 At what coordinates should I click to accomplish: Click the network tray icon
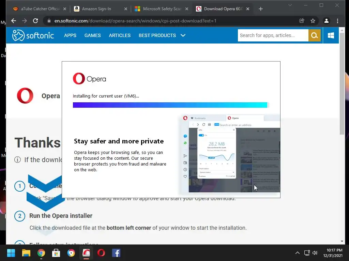(x=307, y=253)
